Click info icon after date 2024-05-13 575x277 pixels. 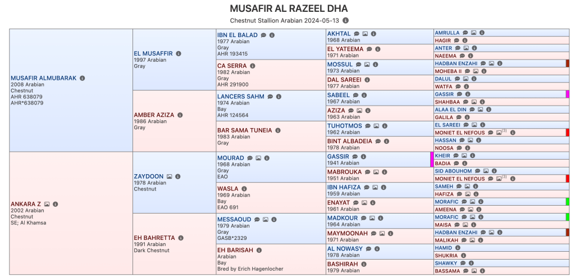click(345, 20)
